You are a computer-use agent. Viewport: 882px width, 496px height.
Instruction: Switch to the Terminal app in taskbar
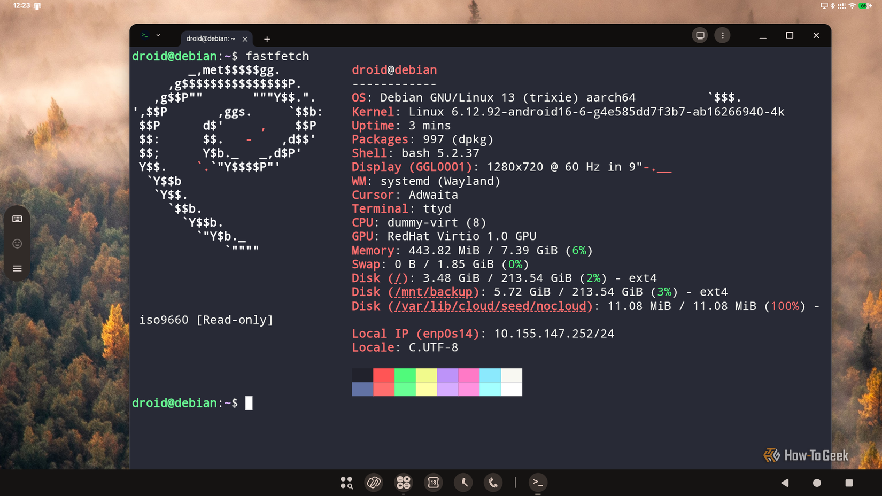point(538,483)
